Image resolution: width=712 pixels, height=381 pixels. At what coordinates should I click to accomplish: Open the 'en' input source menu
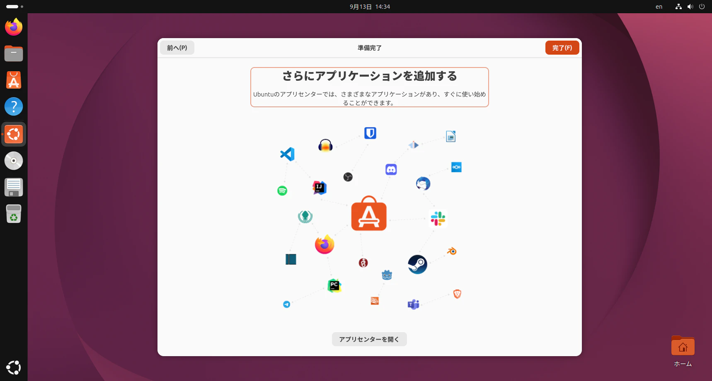(659, 7)
